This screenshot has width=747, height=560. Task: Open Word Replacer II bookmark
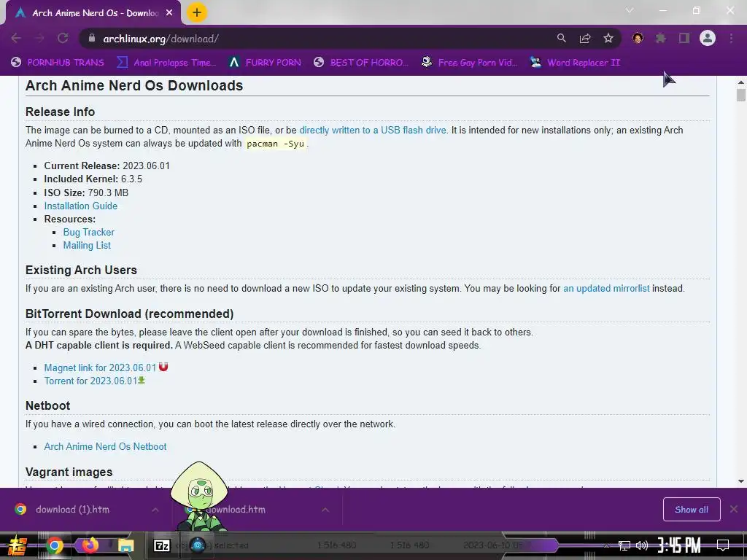click(x=575, y=63)
